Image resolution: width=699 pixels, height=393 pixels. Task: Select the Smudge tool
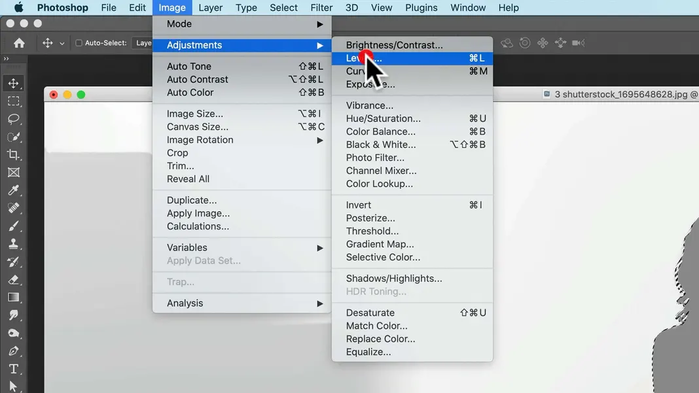click(13, 315)
